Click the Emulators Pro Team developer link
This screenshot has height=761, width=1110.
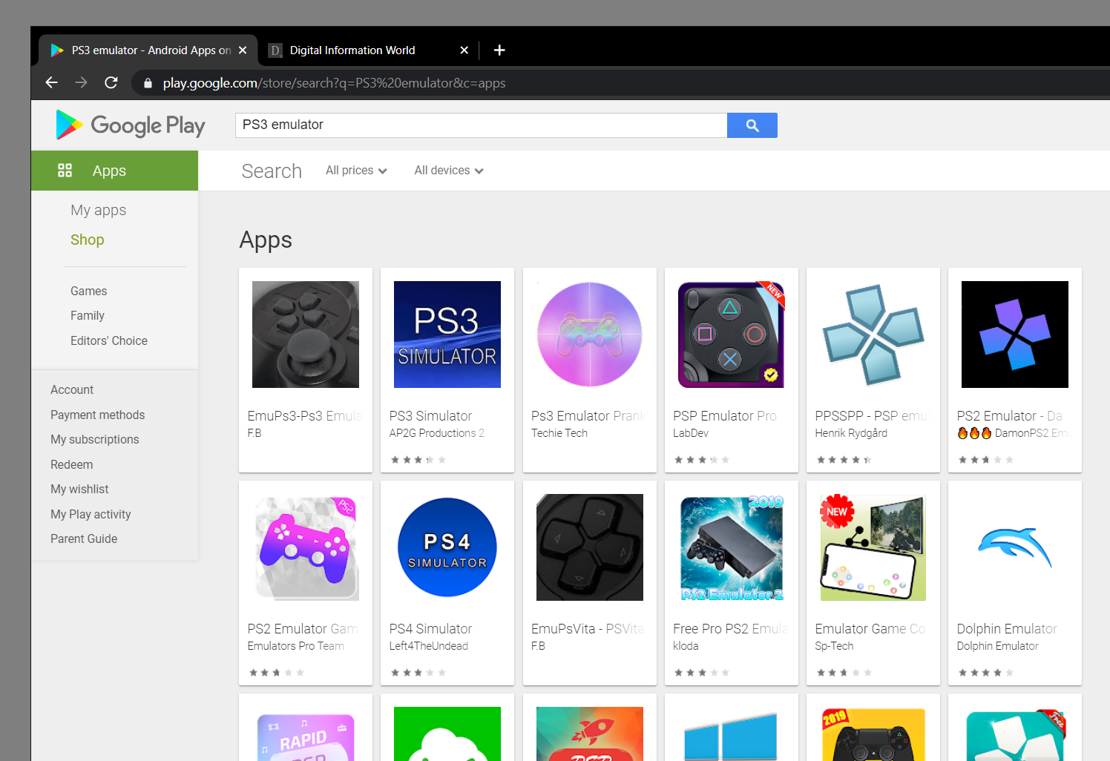point(296,646)
